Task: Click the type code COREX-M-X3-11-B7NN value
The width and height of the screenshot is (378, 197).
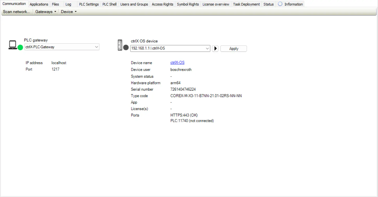Action: (206, 96)
